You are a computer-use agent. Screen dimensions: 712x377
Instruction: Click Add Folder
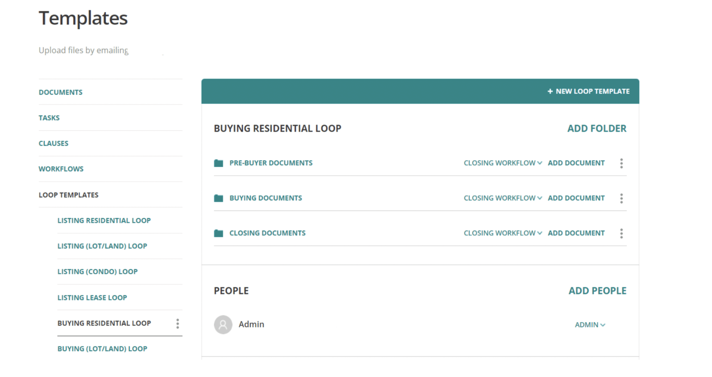(x=596, y=128)
